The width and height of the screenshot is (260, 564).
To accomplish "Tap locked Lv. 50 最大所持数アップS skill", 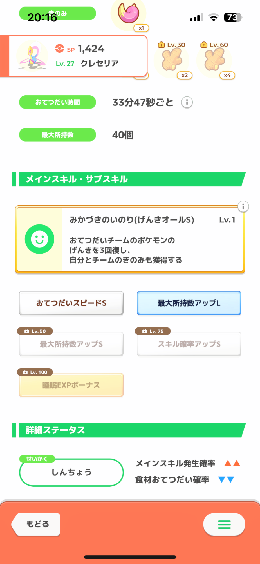I will [x=71, y=344].
